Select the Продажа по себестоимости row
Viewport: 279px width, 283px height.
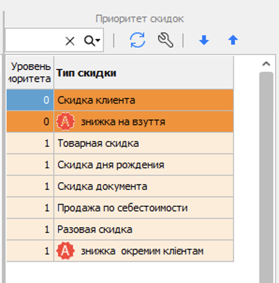tap(120, 208)
